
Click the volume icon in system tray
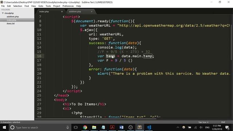(201, 127)
